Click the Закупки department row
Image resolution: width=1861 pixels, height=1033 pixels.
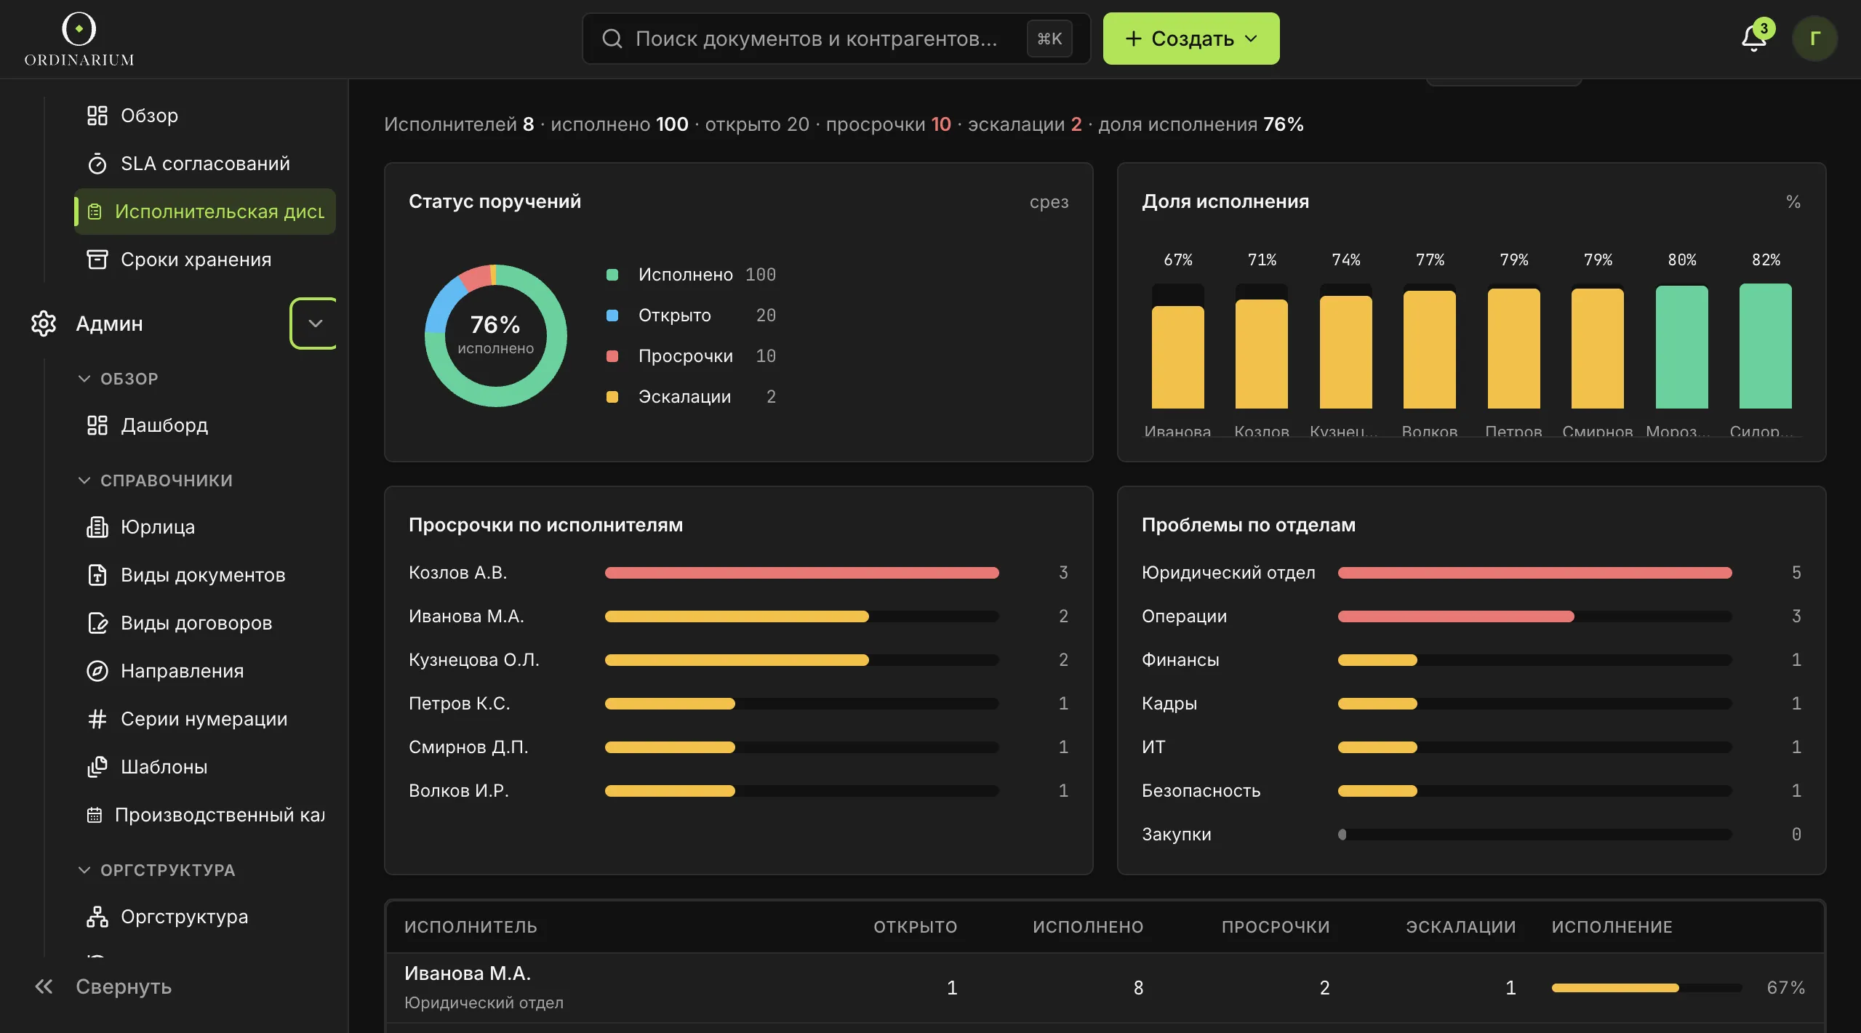(x=1471, y=835)
